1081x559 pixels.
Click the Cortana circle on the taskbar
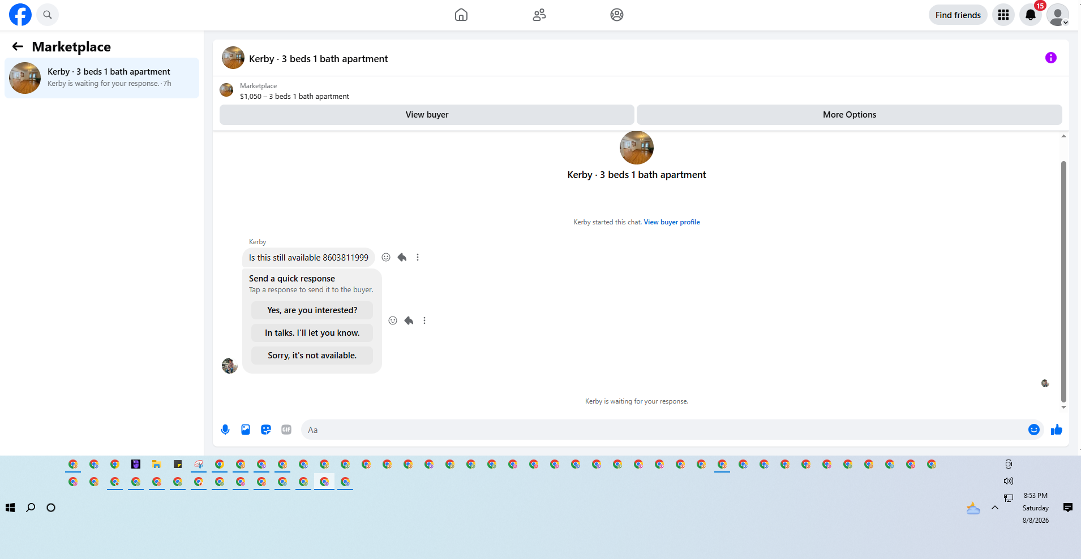(x=51, y=508)
